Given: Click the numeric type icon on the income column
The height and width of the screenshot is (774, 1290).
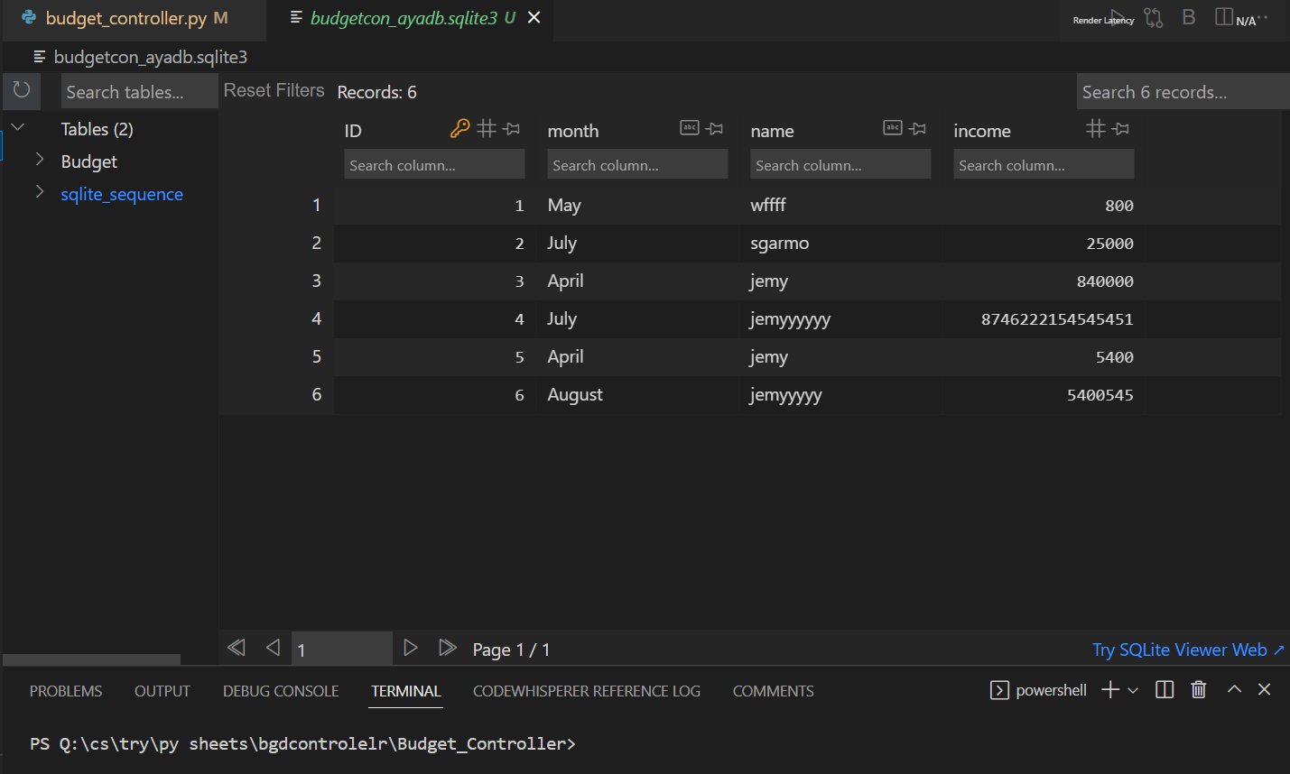Looking at the screenshot, I should coord(1095,128).
